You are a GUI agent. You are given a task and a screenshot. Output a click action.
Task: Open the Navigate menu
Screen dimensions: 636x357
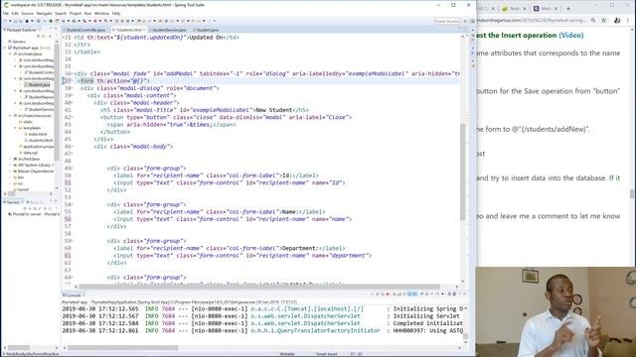pyautogui.click(x=44, y=13)
